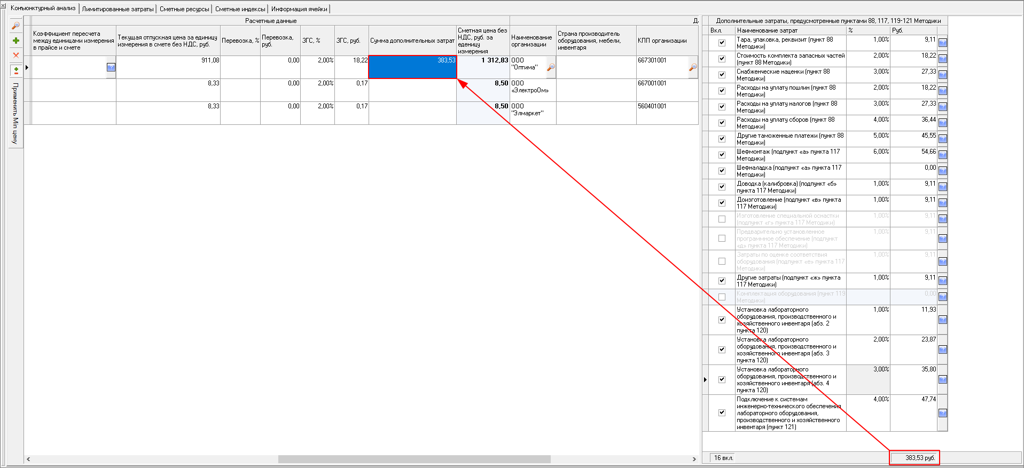This screenshot has height=468, width=1024.
Task: Click help button in Коэффициент пересчета cell
Action: tap(111, 67)
